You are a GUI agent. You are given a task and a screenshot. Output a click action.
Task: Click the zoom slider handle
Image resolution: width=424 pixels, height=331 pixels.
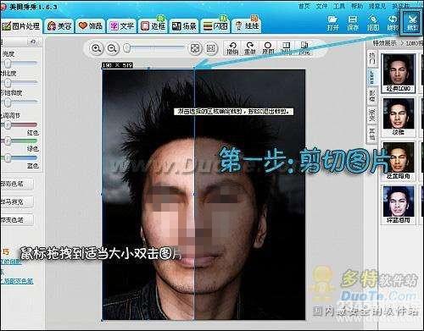[127, 48]
